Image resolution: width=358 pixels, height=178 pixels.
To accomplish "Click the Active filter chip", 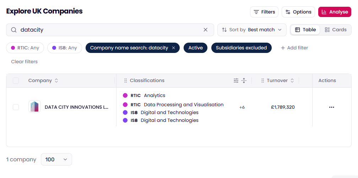I will point(195,48).
